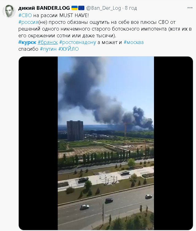Open the #курск hashtag

click(x=27, y=42)
